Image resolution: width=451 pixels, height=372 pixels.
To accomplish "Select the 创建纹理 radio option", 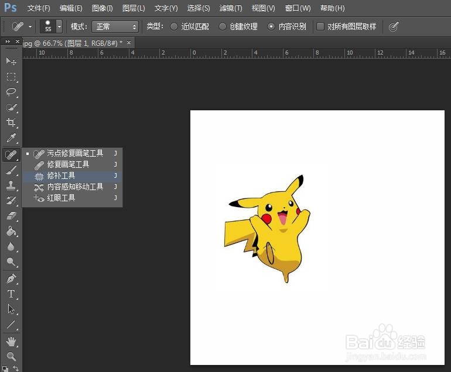I will 223,26.
